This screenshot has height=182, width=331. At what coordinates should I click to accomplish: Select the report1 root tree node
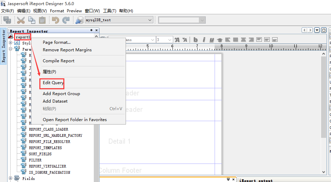coord(23,37)
